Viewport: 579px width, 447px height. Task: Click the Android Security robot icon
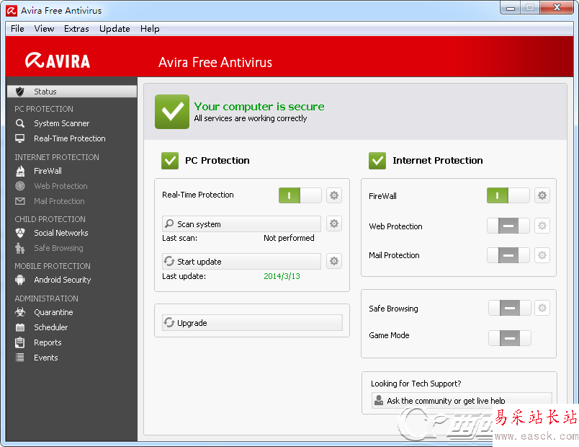(20, 280)
